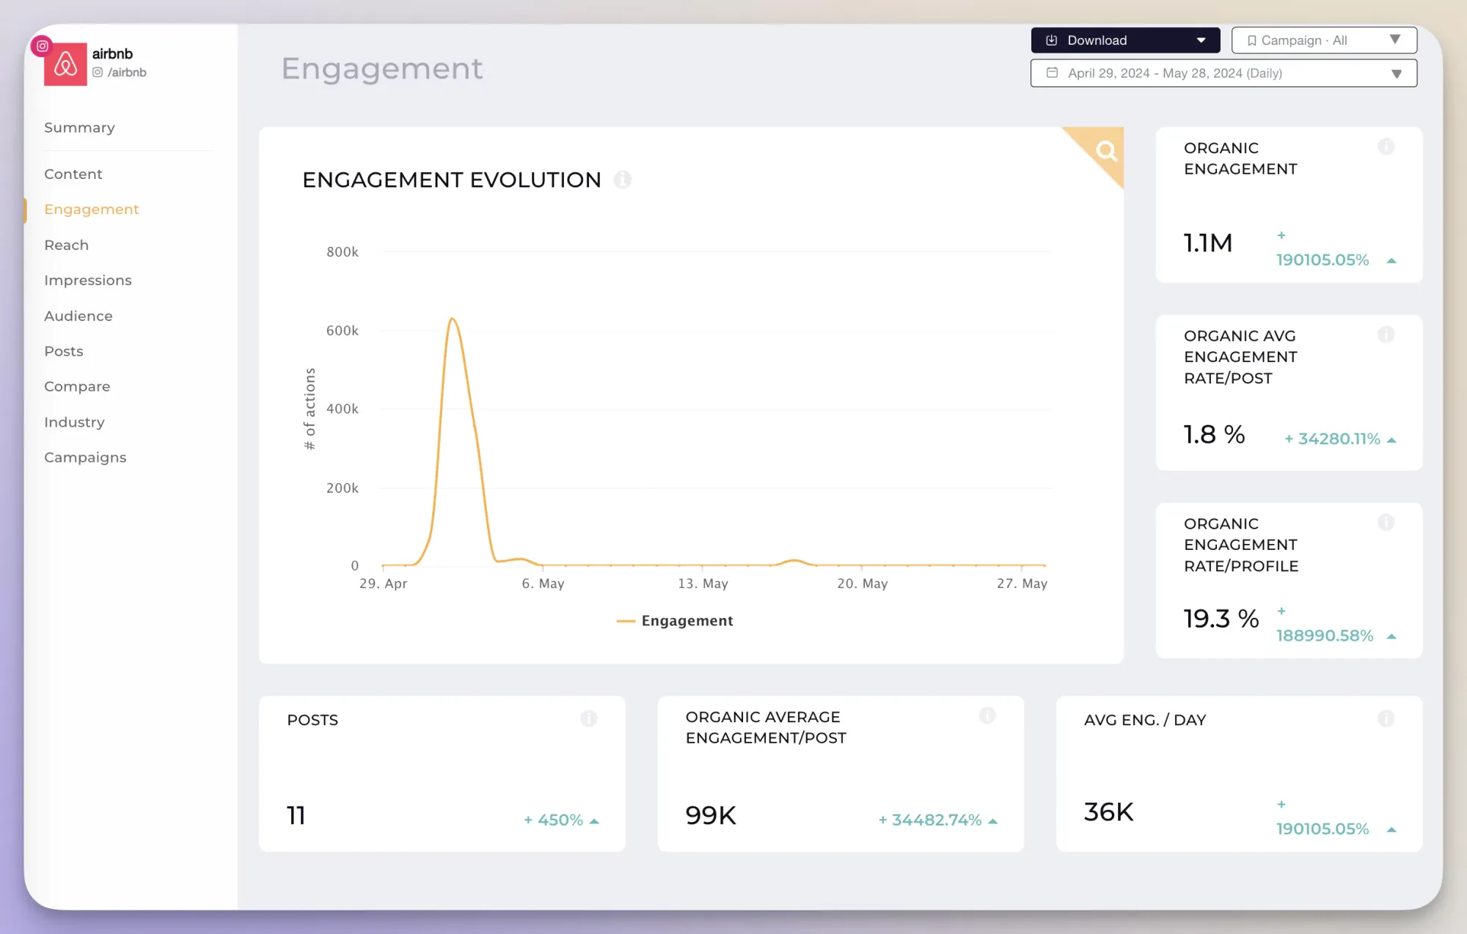Image resolution: width=1467 pixels, height=934 pixels.
Task: Switch to the Impressions tab
Action: click(x=87, y=279)
